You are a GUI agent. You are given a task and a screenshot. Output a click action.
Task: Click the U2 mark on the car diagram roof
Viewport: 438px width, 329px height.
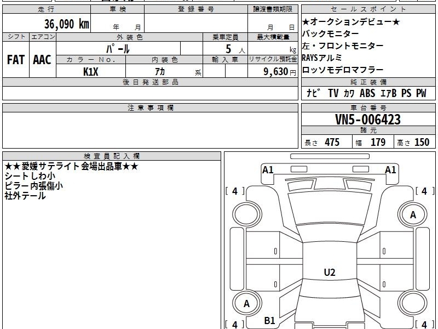(330, 273)
